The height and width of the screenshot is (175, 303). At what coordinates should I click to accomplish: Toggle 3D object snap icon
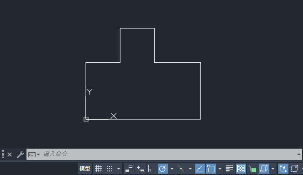(264, 169)
